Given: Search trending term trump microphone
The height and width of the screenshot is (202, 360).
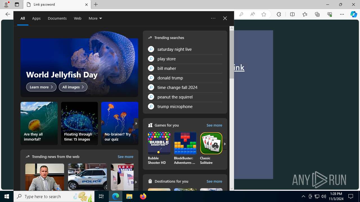Looking at the screenshot, I should [x=185, y=106].
